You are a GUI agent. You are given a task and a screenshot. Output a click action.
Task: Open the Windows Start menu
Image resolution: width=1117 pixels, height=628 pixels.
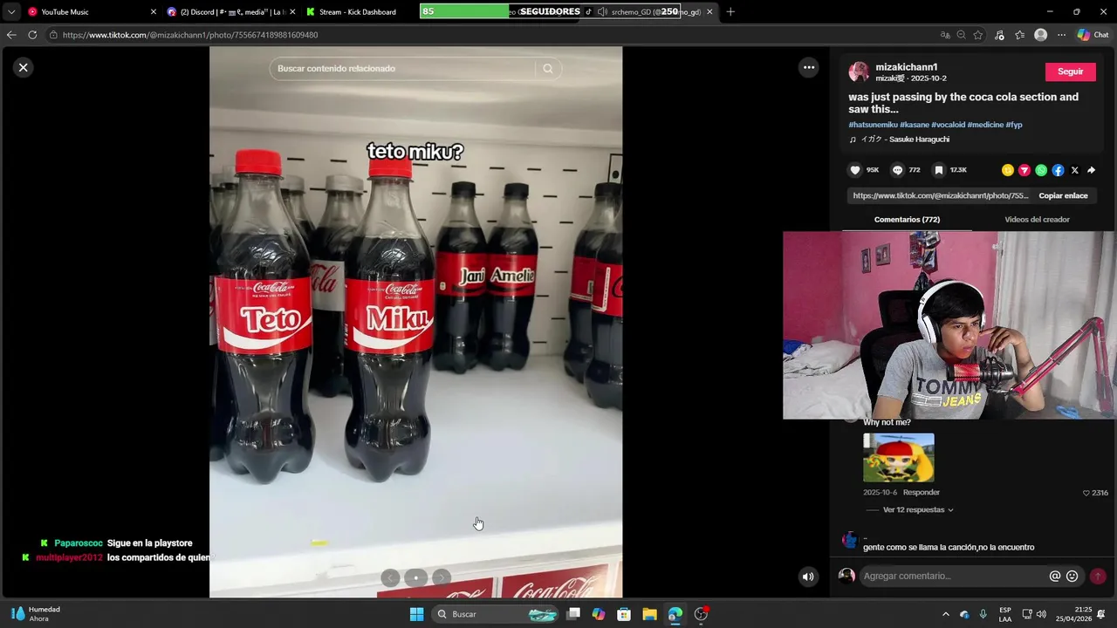pyautogui.click(x=417, y=614)
